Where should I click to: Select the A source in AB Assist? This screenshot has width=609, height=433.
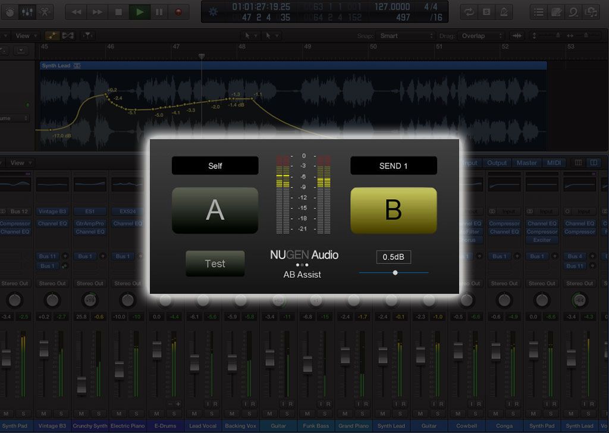[x=215, y=211]
